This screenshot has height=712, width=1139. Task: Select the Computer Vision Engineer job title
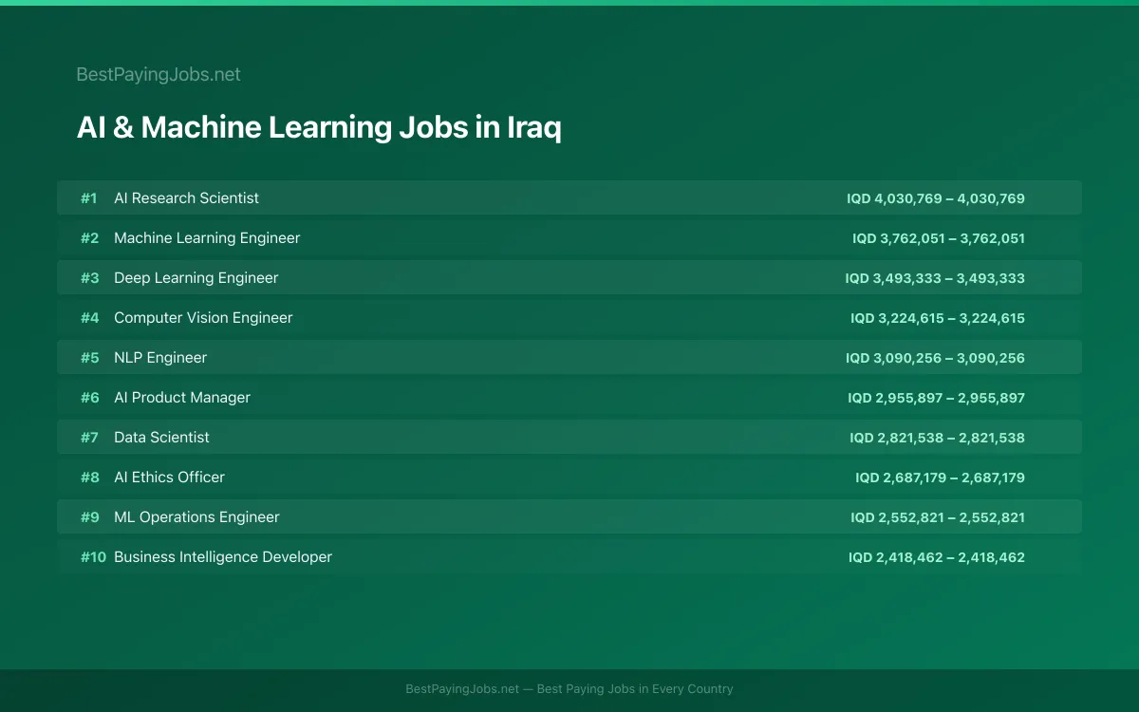[x=203, y=318]
